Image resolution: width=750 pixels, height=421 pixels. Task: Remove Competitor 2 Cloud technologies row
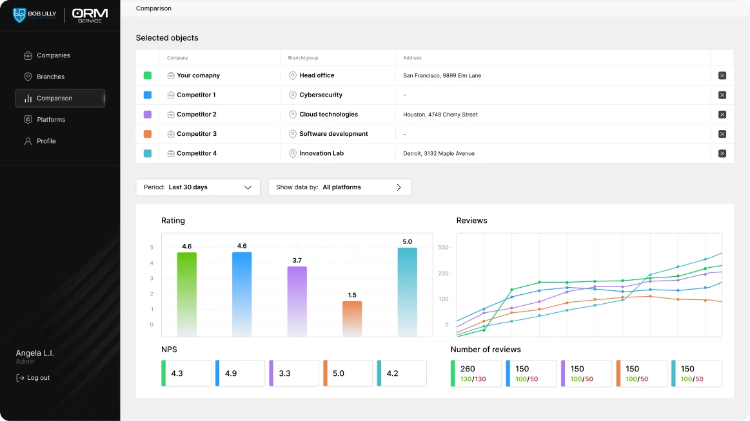pos(722,115)
